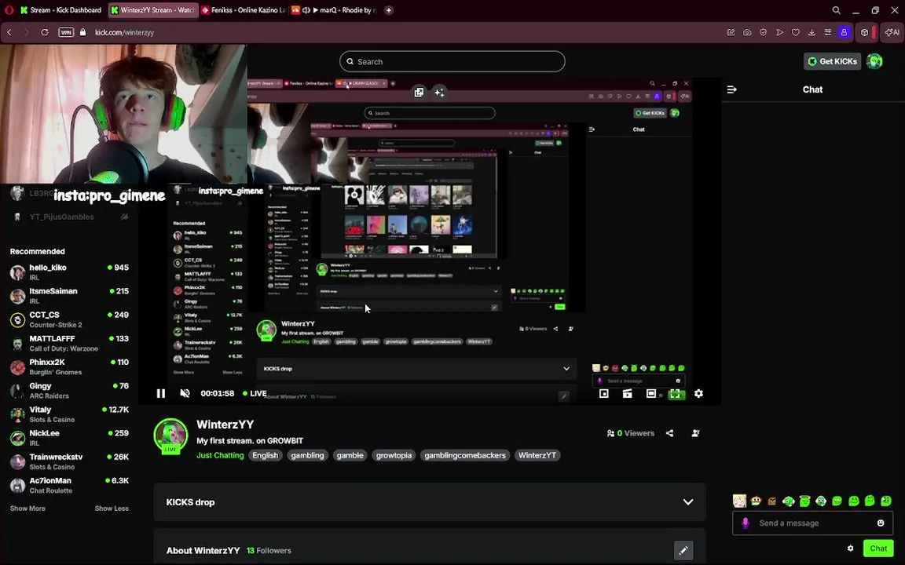Viewport: 905px width, 565px height.
Task: Toggle theatre mode in the player
Action: [651, 393]
